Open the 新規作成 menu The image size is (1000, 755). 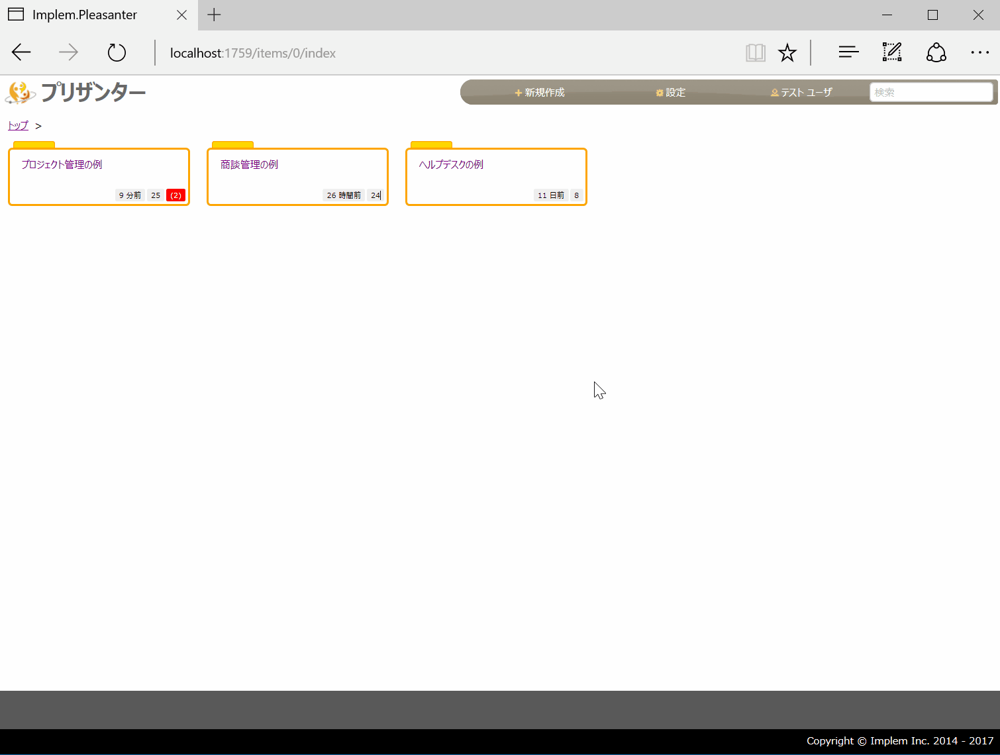[540, 93]
